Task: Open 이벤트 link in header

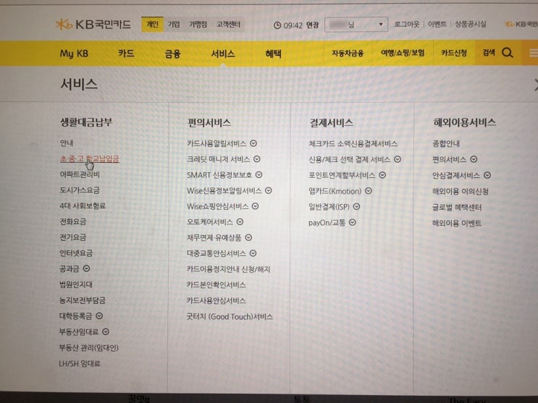Action: tap(437, 25)
